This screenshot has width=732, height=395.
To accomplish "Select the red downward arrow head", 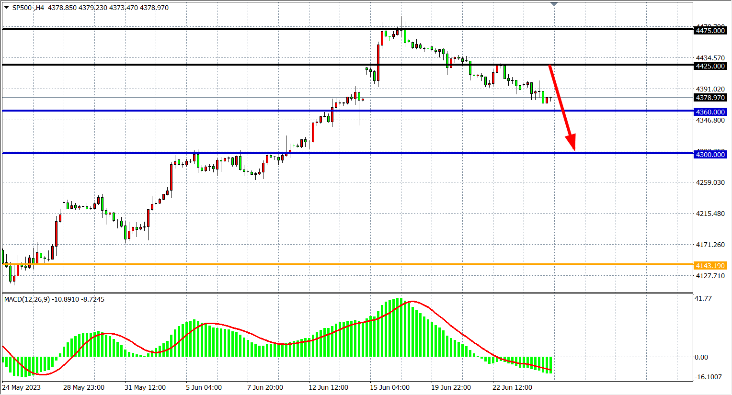I will (x=571, y=143).
